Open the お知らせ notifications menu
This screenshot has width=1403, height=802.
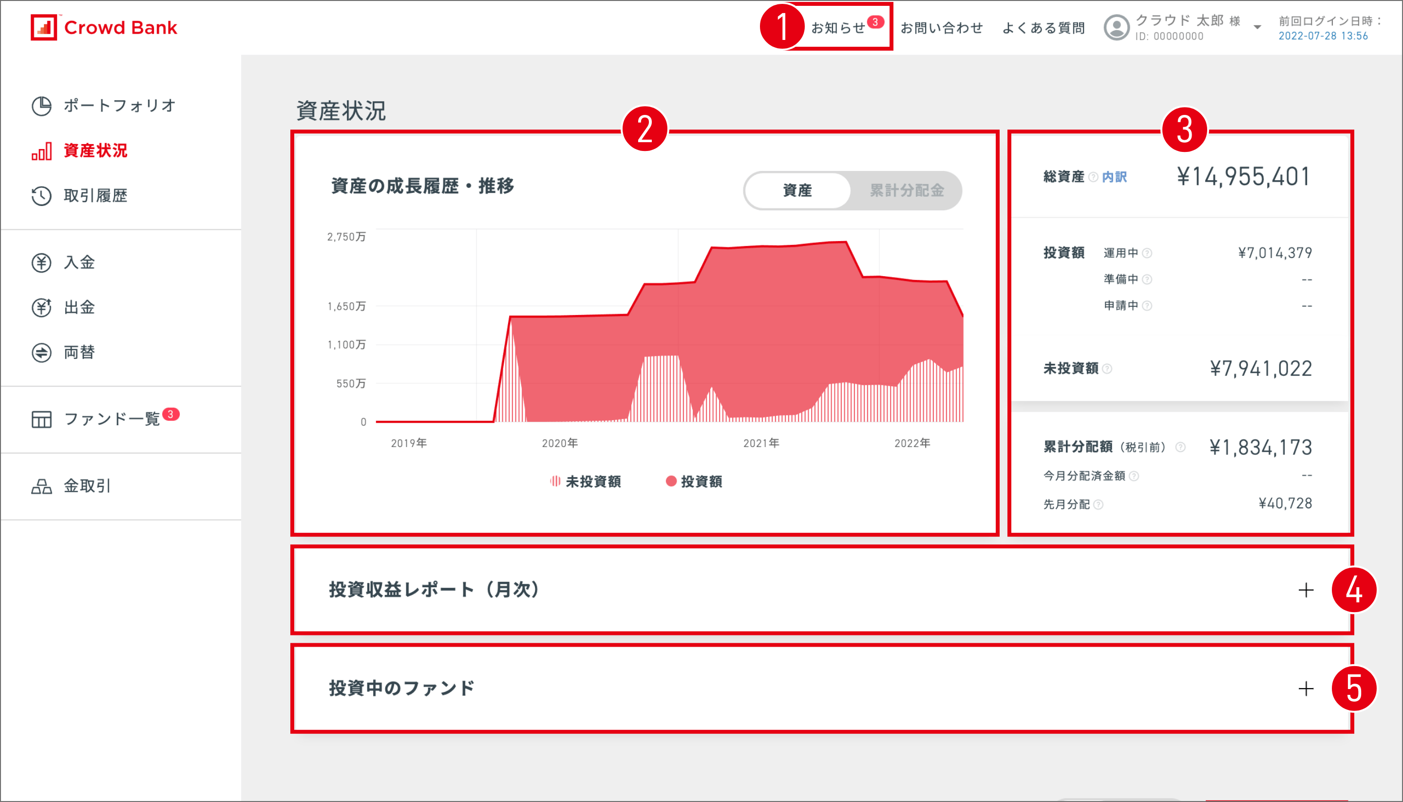(840, 27)
